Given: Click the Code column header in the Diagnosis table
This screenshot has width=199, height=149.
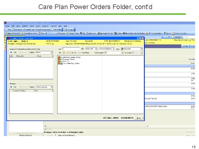Looking at the screenshot, I should pyautogui.click(x=45, y=56).
